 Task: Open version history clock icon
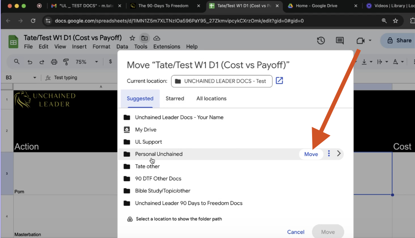tap(321, 40)
